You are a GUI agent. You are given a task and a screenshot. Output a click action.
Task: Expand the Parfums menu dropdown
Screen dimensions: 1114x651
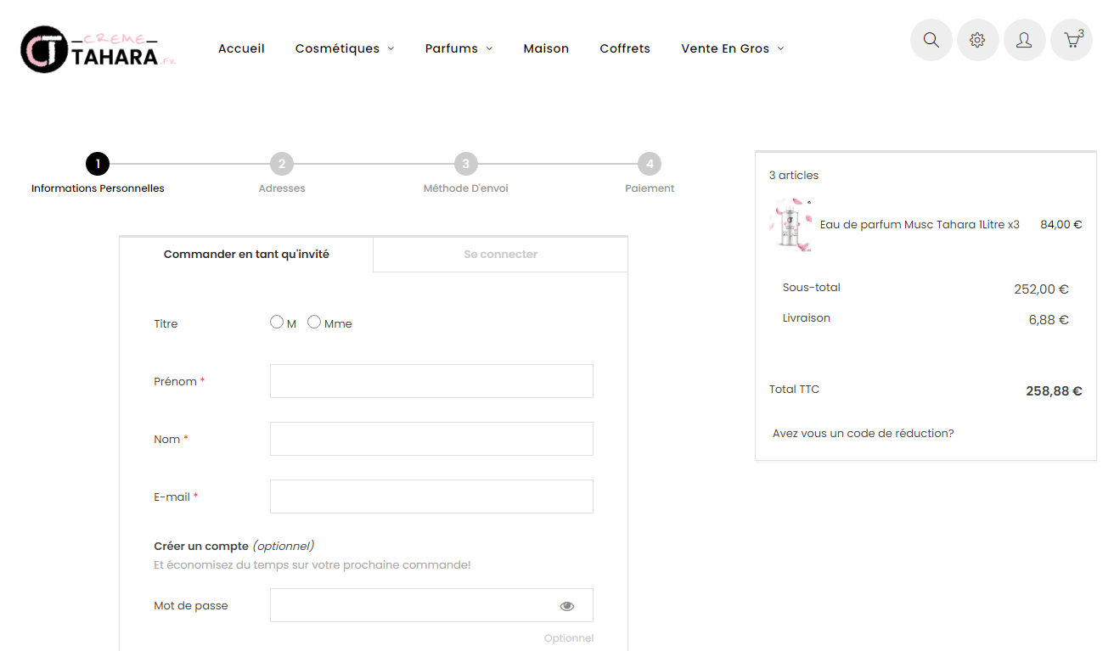point(459,48)
